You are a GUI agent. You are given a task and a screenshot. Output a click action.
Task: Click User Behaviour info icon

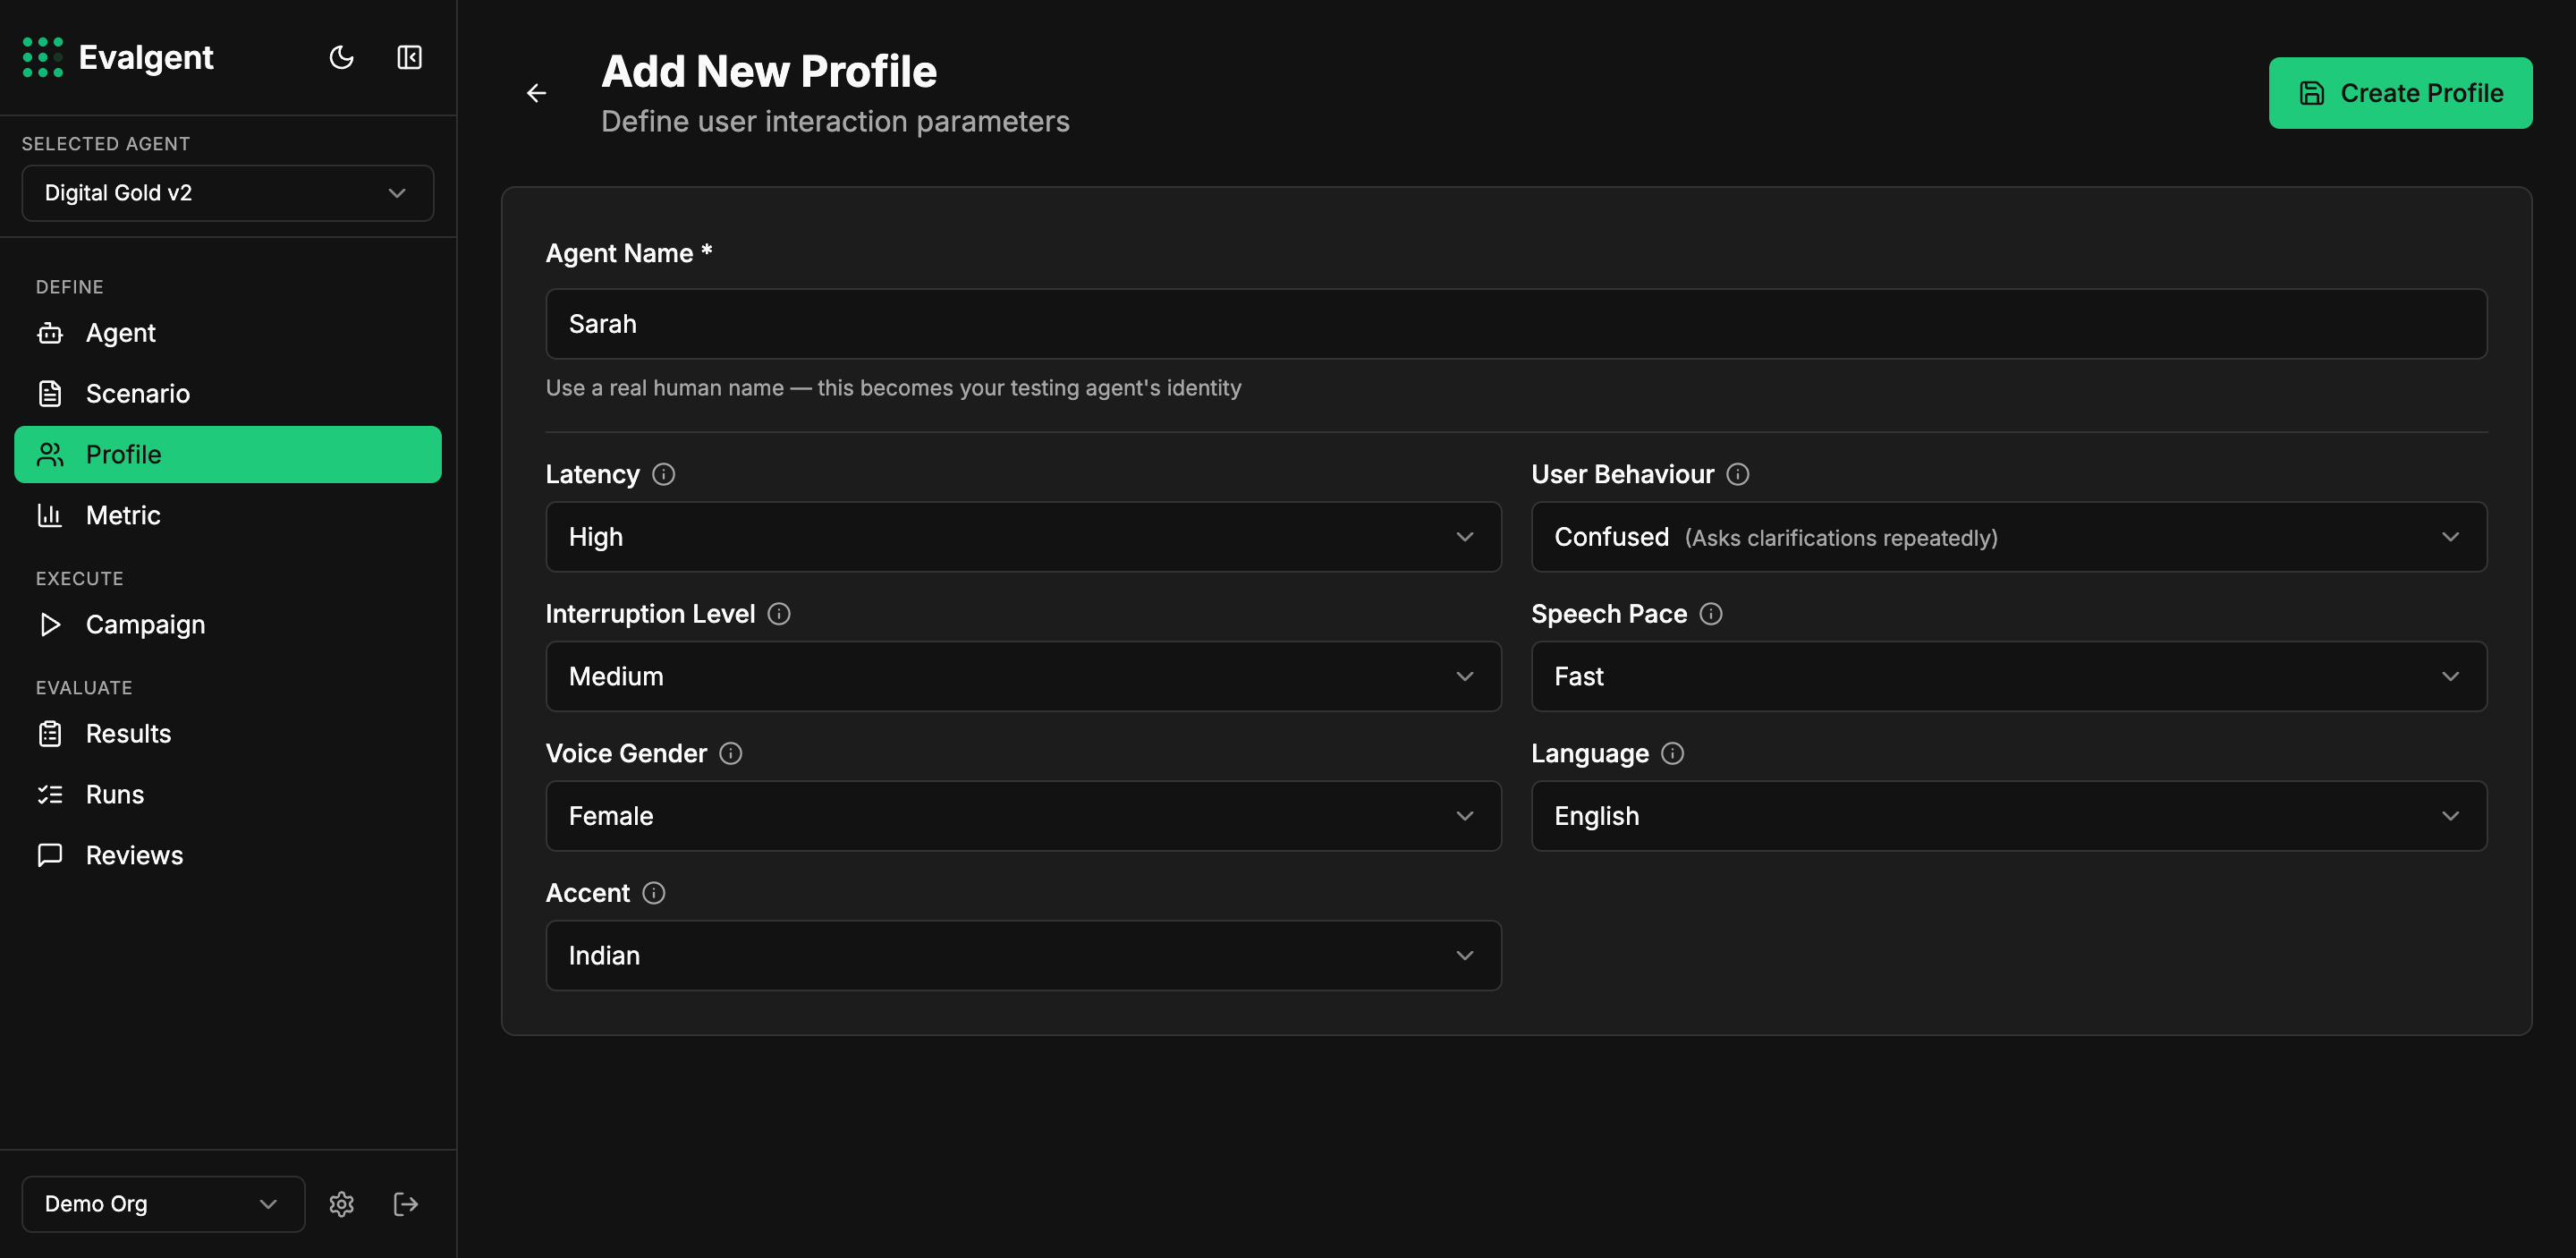1737,474
